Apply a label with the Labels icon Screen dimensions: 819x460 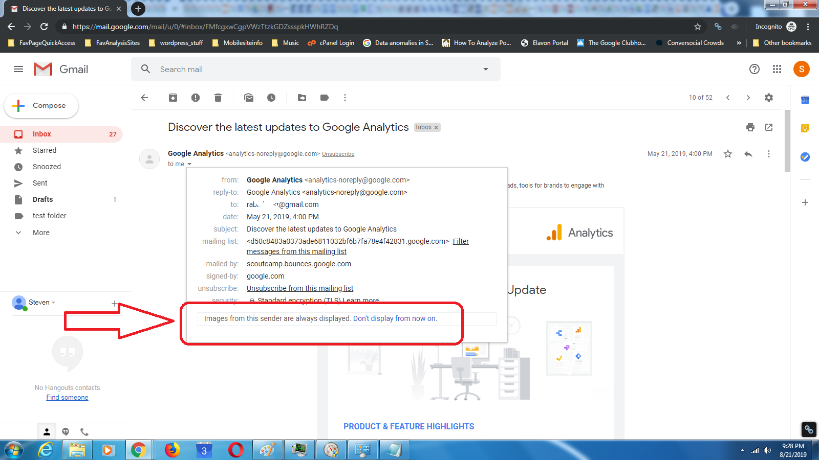pyautogui.click(x=325, y=98)
